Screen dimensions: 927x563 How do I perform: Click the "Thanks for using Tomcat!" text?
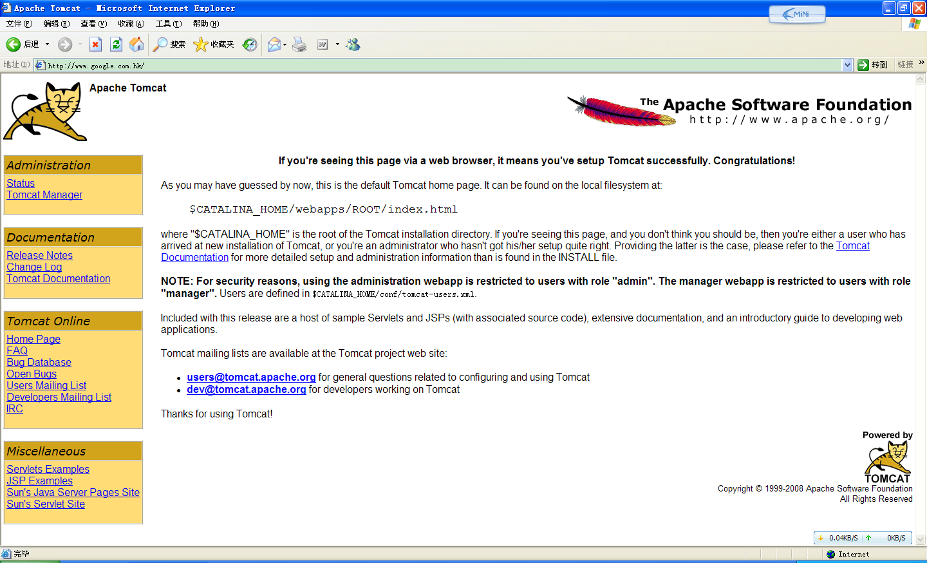pos(217,414)
